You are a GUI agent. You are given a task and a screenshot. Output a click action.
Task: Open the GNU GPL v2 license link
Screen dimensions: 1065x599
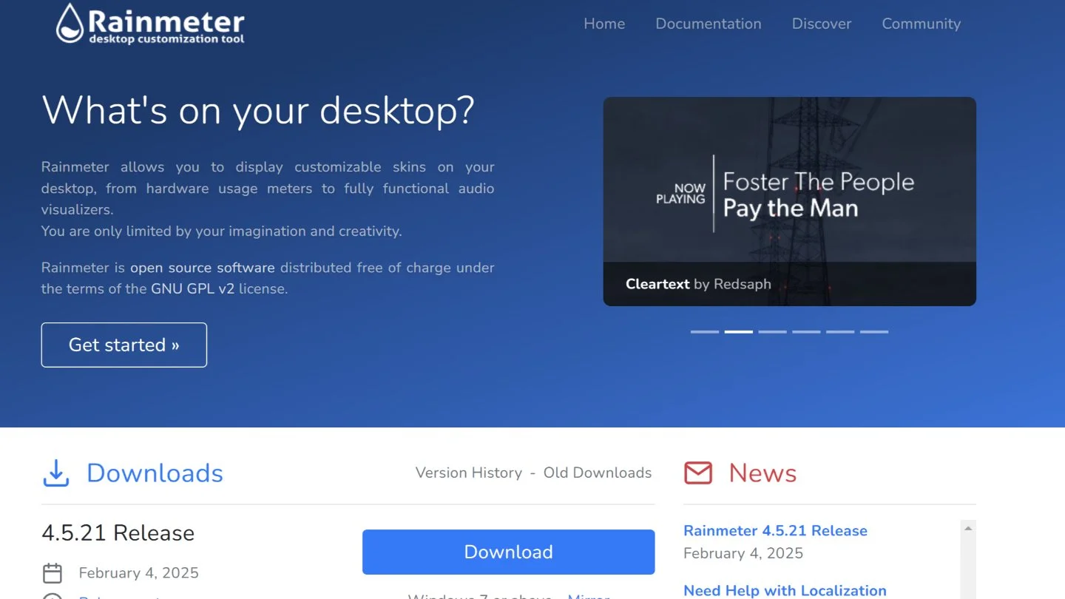click(x=193, y=289)
